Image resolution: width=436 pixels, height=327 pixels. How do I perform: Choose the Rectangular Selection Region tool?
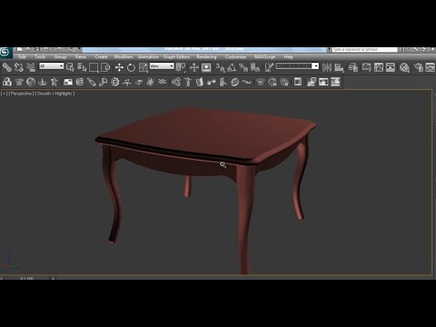coord(94,67)
